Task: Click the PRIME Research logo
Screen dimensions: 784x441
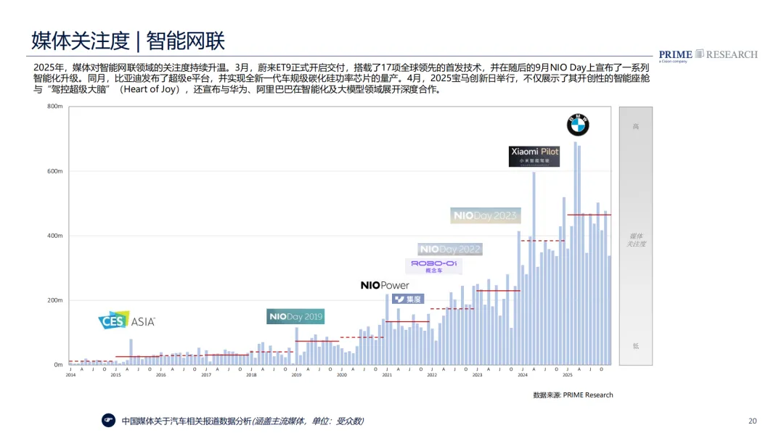Action: point(708,55)
